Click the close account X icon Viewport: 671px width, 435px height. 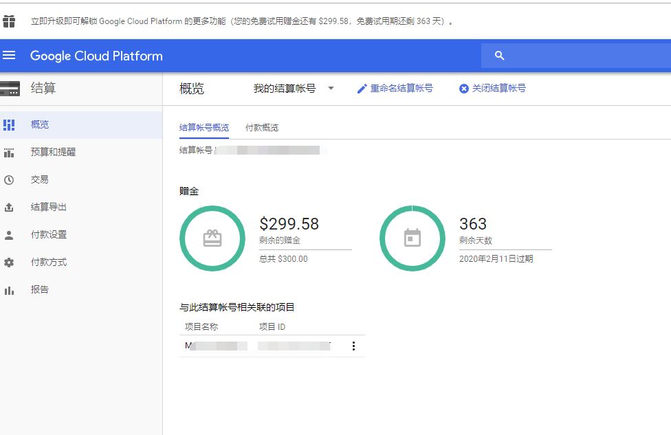click(464, 89)
